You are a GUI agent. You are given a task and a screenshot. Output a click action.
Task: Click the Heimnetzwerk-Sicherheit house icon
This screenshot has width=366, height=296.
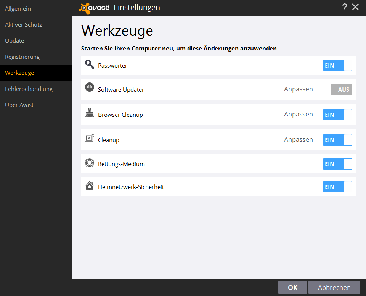tap(89, 186)
